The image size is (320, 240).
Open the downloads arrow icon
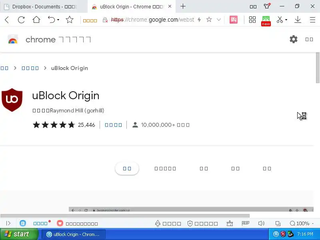(x=298, y=20)
